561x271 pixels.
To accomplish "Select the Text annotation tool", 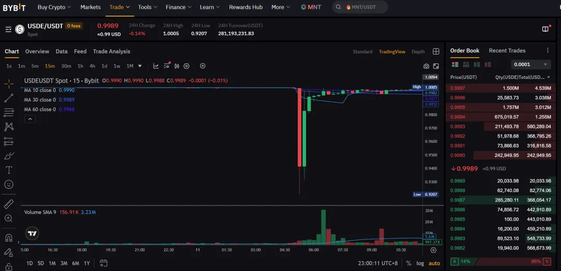I will tap(9, 170).
